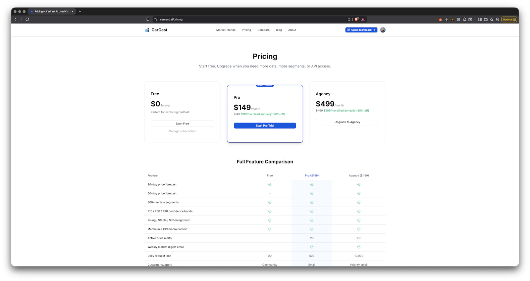Screen dimensions: 530x281
Task: Open the orange hexagon extension
Action: coord(452,20)
